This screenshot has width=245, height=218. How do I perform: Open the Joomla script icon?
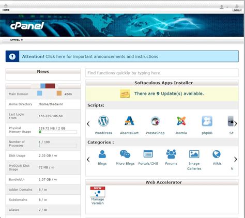click(x=181, y=121)
